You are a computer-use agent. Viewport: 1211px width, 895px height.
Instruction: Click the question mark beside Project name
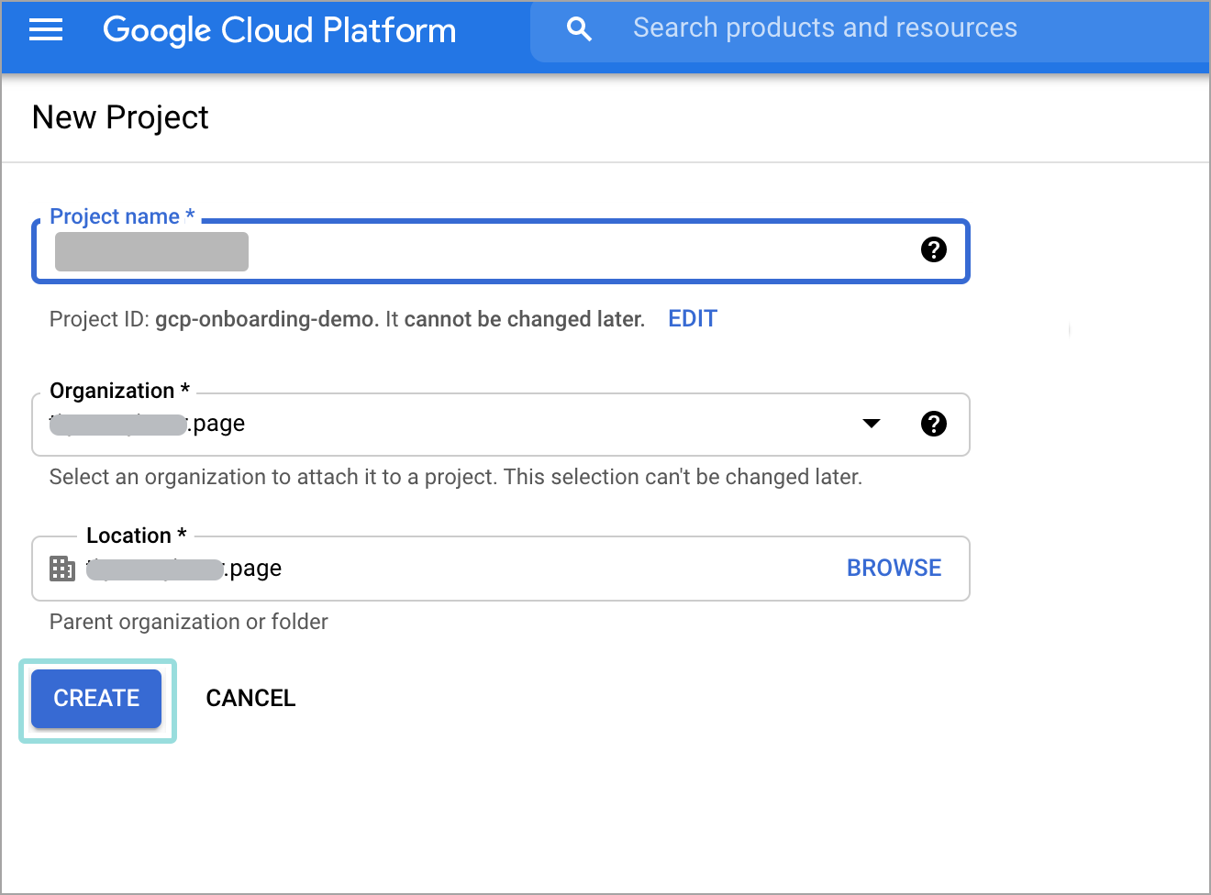tap(933, 249)
